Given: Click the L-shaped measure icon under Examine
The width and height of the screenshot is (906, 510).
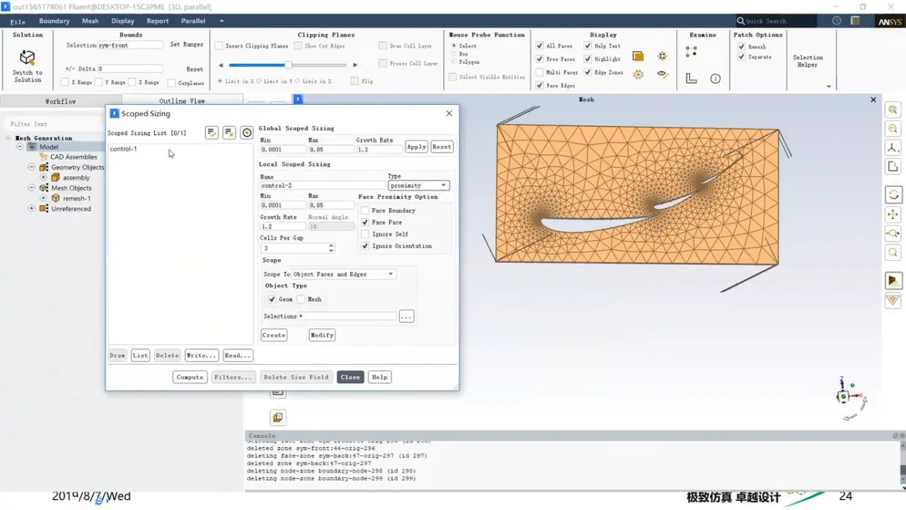Looking at the screenshot, I should 691,78.
